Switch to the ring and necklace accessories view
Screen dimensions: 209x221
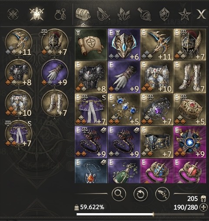[60, 14]
